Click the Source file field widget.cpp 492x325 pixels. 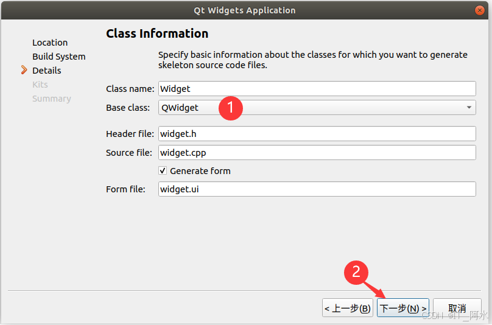317,153
